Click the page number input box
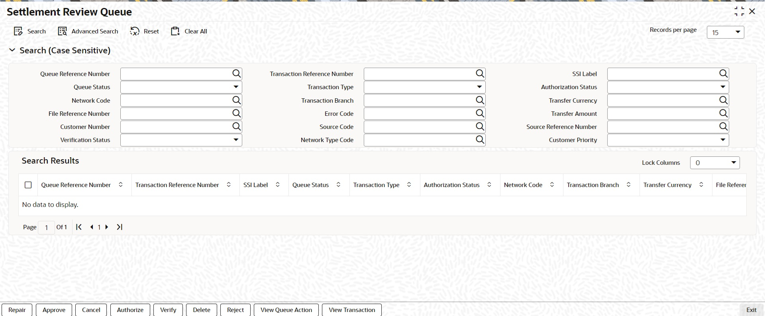Viewport: 765px width, 316px height. (x=47, y=227)
